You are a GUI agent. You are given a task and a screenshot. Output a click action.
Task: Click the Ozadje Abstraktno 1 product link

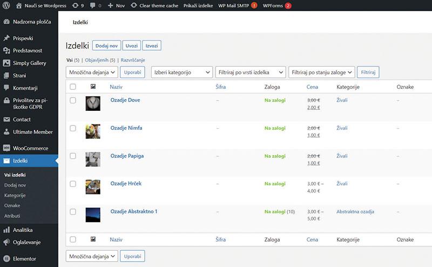(133, 212)
